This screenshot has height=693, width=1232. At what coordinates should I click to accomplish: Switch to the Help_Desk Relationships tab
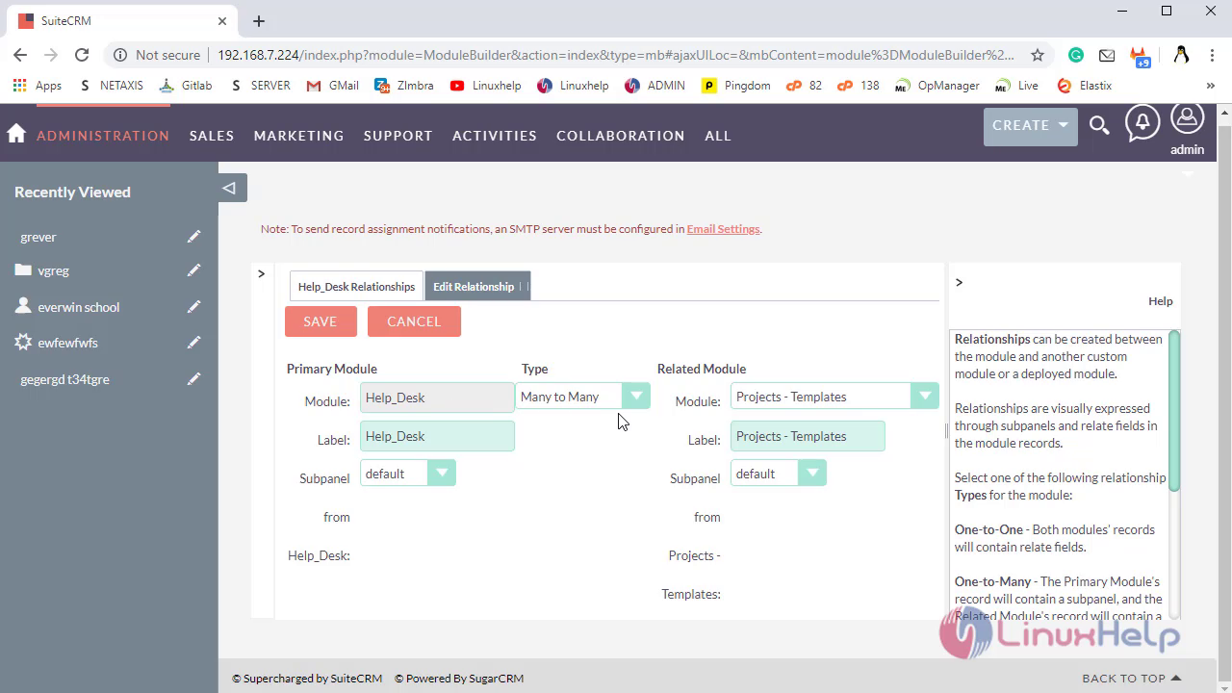click(x=356, y=286)
